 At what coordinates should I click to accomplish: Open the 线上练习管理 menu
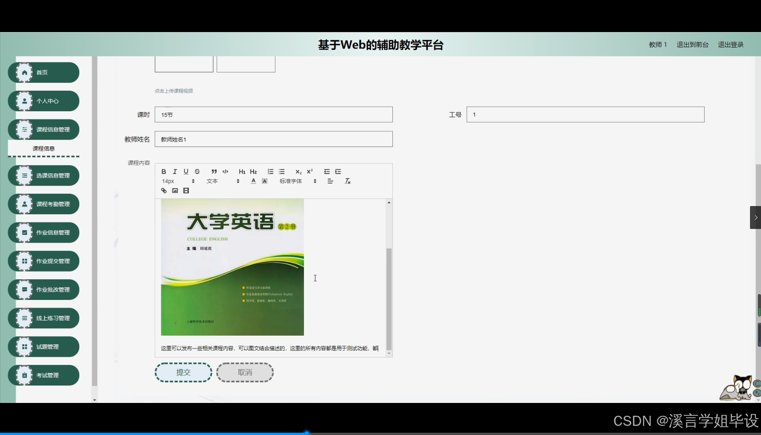[x=44, y=318]
